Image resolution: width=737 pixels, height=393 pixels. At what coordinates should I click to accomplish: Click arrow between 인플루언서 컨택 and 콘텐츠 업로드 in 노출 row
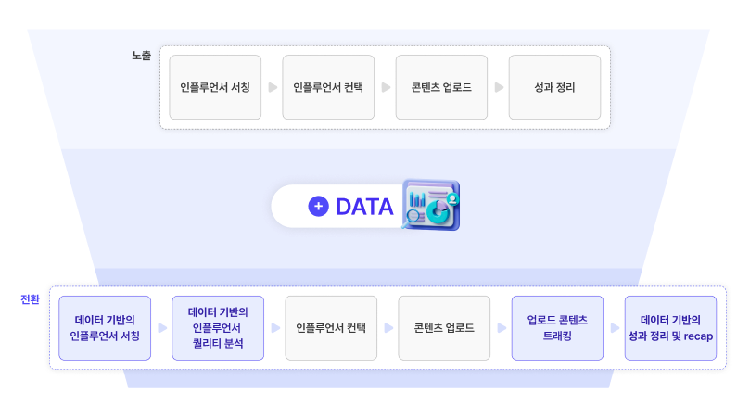coord(386,88)
